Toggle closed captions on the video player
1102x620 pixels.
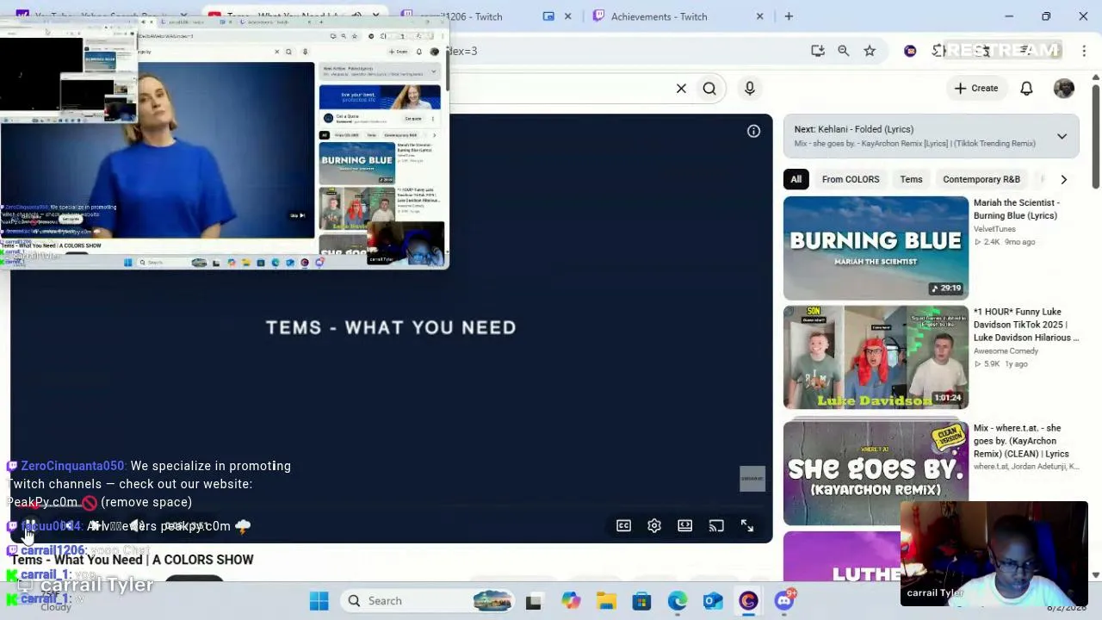tap(623, 525)
